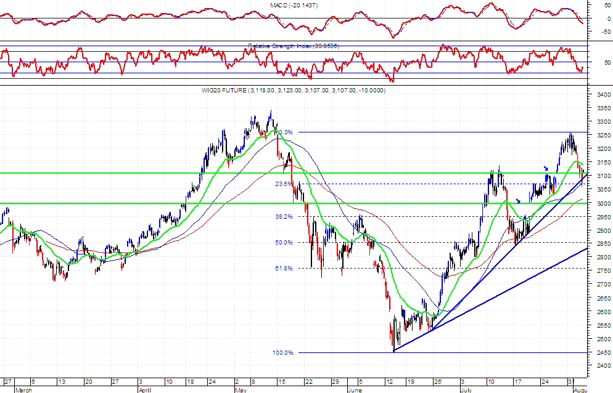Select the 2450 price axis label

tap(604, 352)
